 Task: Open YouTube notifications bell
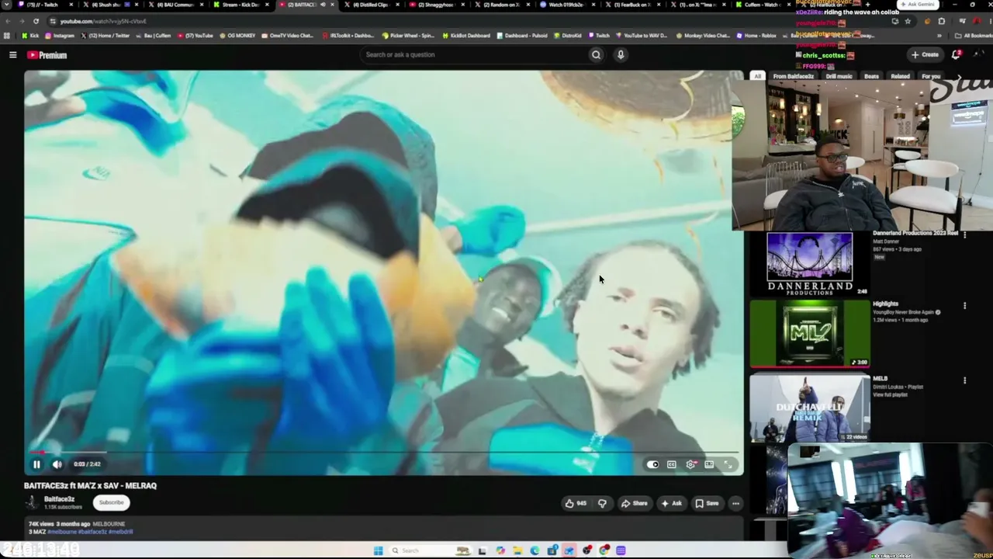(956, 54)
